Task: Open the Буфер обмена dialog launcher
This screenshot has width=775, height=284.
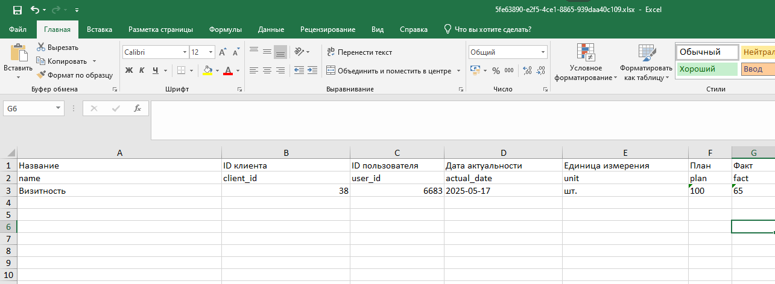Action: [x=115, y=89]
